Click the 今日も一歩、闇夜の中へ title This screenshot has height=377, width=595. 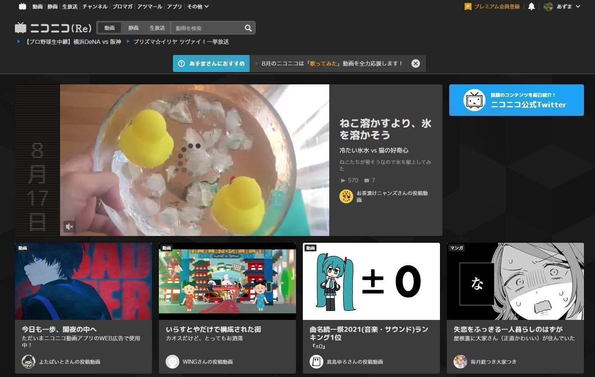pos(59,329)
